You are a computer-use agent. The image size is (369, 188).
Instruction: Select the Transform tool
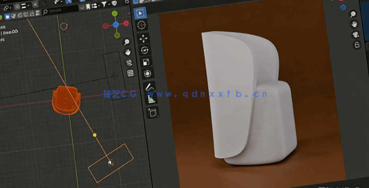(148, 74)
